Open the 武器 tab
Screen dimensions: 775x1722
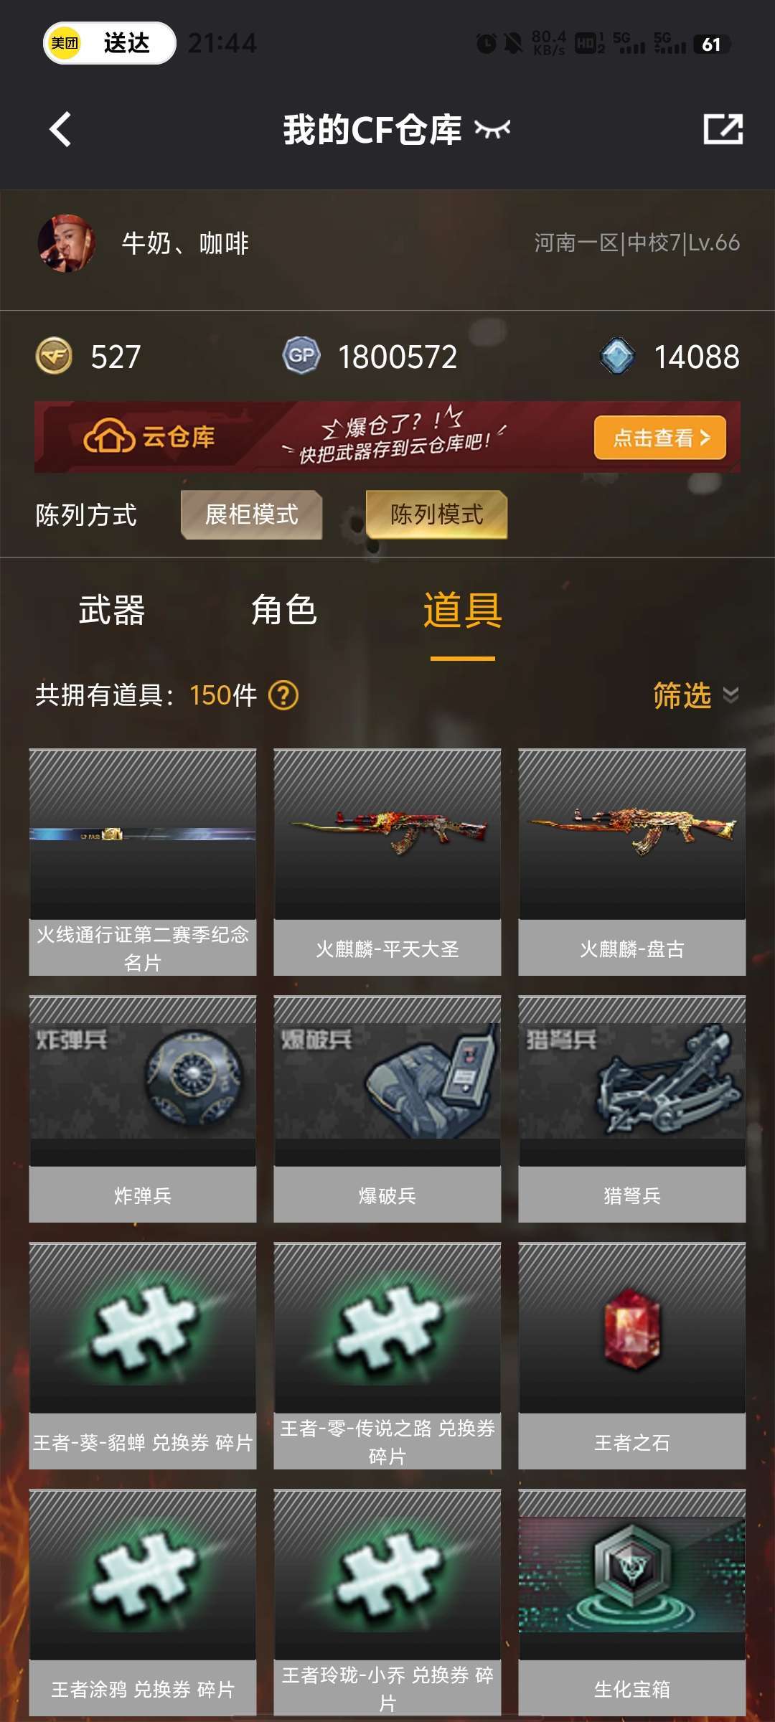pos(112,611)
